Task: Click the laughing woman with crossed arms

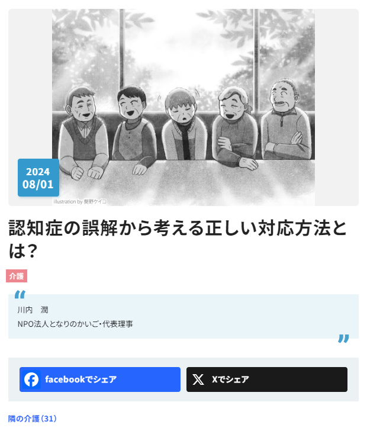Action: pyautogui.click(x=236, y=128)
